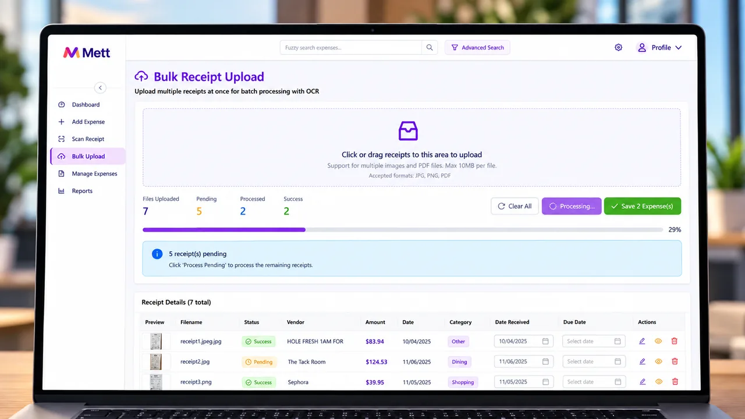Screen dimensions: 745x419
Task: Click the purple Processing... button
Action: [x=572, y=206]
